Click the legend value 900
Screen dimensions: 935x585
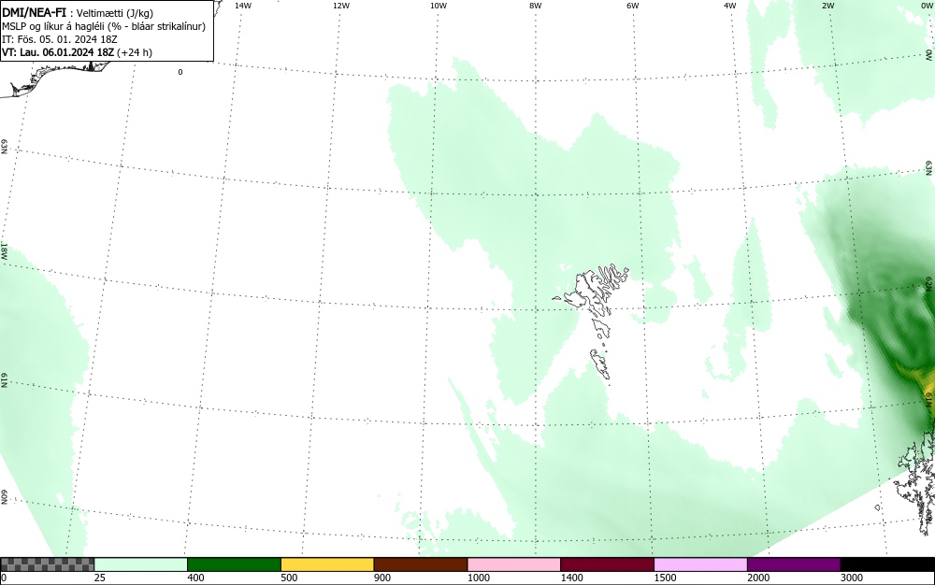click(x=382, y=578)
